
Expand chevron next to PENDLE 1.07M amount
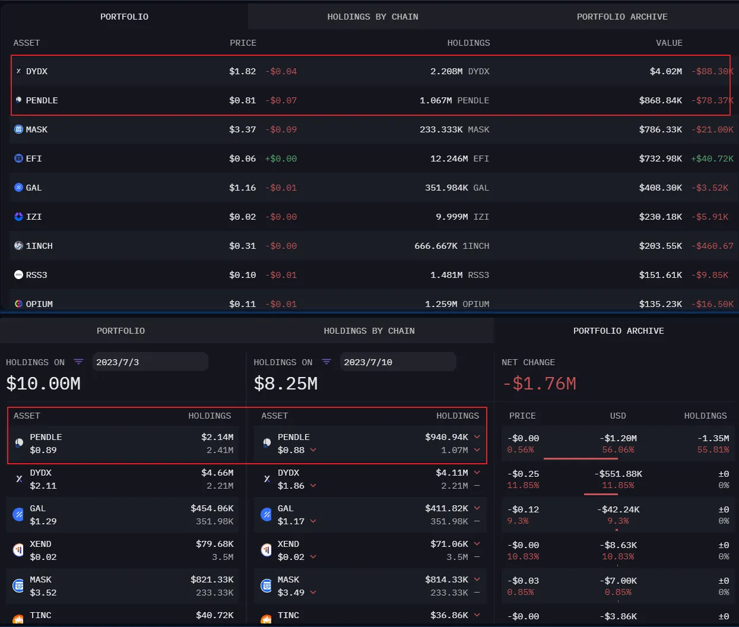point(477,450)
